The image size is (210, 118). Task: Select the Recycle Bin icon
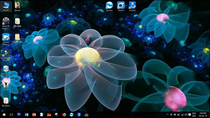[6, 70]
